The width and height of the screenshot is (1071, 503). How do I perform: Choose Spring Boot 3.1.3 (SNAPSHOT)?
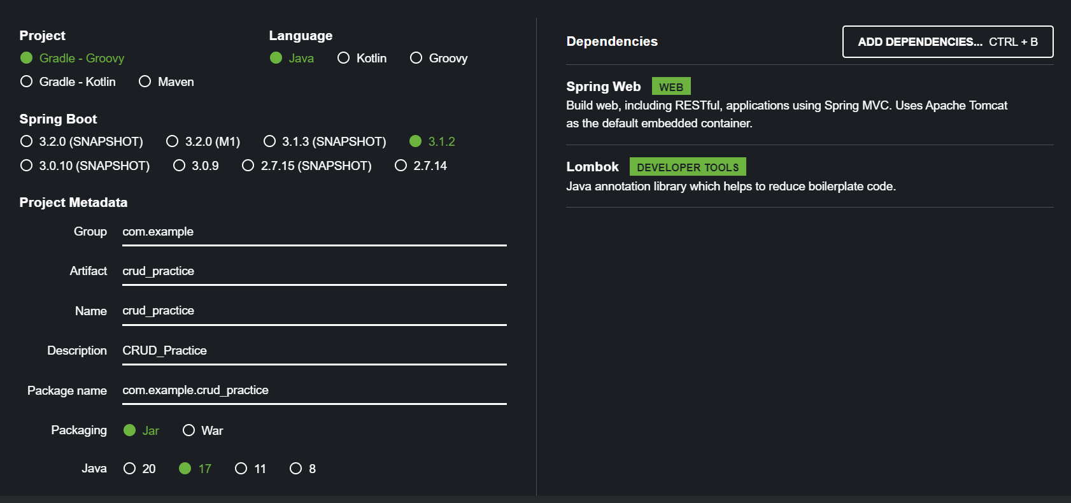[325, 141]
